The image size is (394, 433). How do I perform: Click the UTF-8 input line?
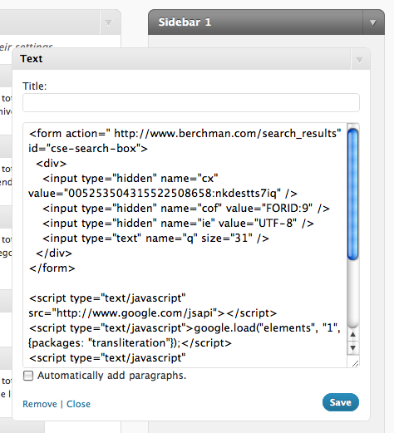coord(178,224)
